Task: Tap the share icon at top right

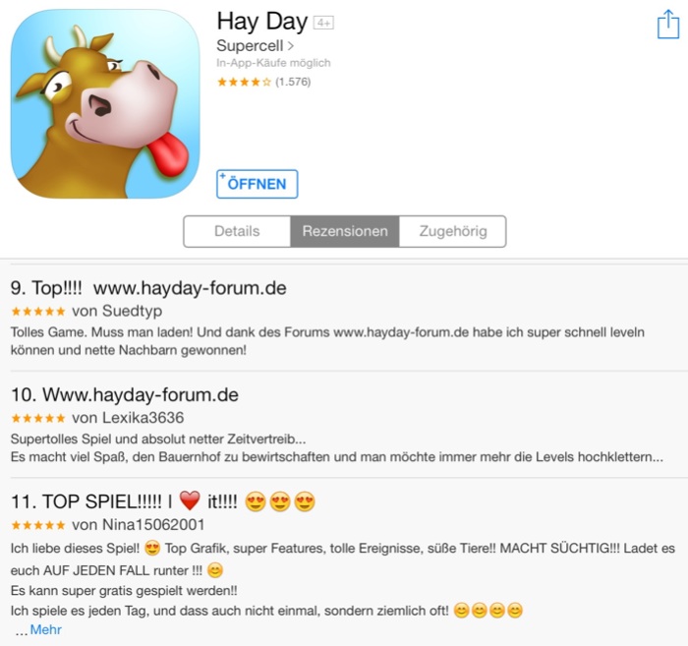Action: [x=668, y=25]
